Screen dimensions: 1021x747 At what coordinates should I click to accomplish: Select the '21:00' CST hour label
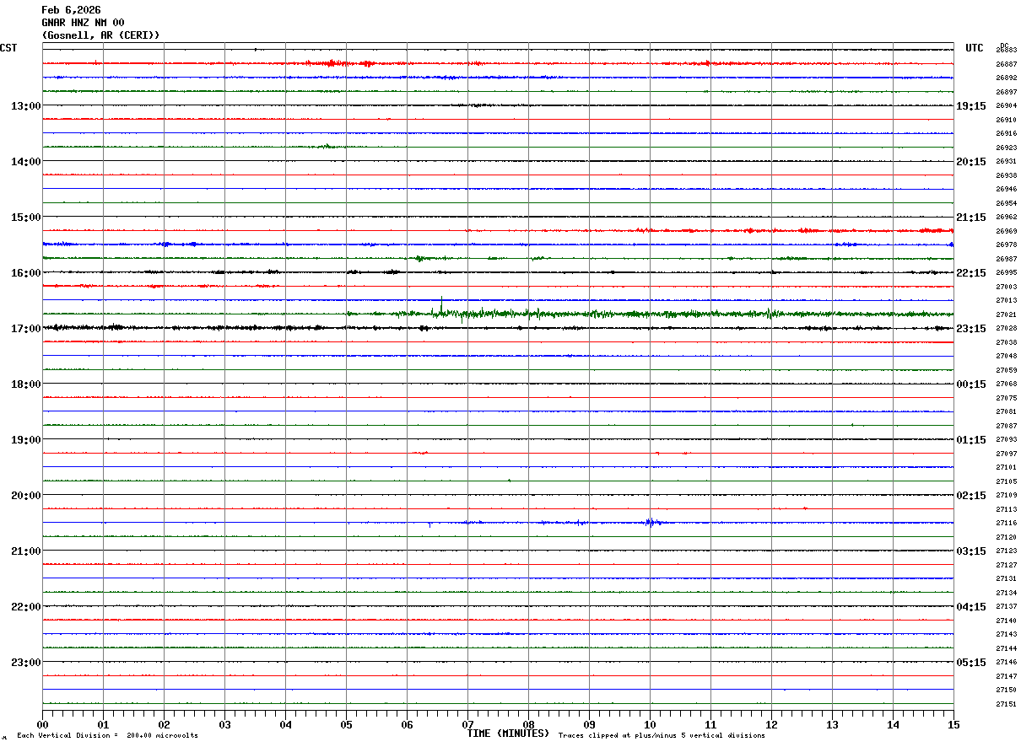tap(25, 551)
